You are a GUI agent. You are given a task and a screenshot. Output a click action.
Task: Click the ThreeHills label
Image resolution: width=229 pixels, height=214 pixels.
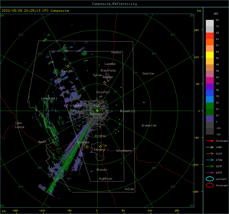point(127,111)
